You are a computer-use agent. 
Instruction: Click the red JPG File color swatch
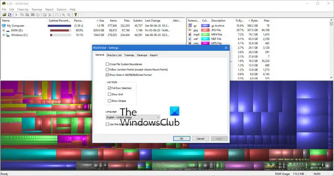coord(205,30)
